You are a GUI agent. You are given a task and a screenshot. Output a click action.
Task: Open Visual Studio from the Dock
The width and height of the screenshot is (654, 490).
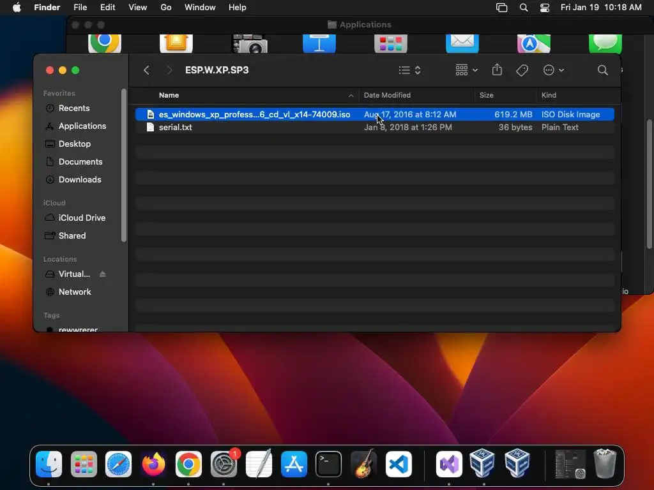coord(449,464)
